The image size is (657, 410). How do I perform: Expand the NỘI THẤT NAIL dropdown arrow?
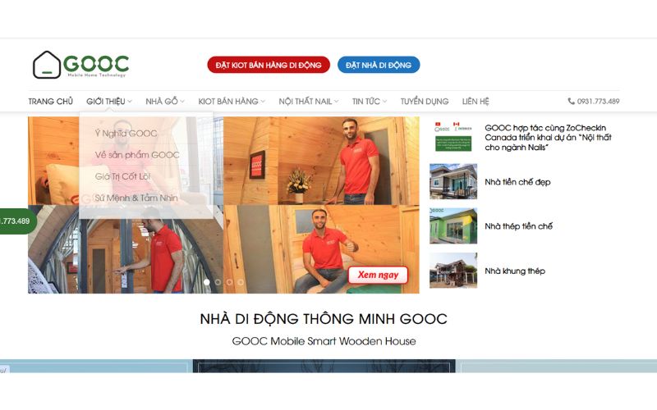pyautogui.click(x=337, y=101)
